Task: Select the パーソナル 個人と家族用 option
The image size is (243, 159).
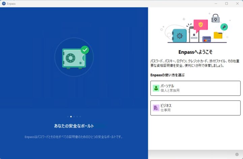Action: [195, 88]
